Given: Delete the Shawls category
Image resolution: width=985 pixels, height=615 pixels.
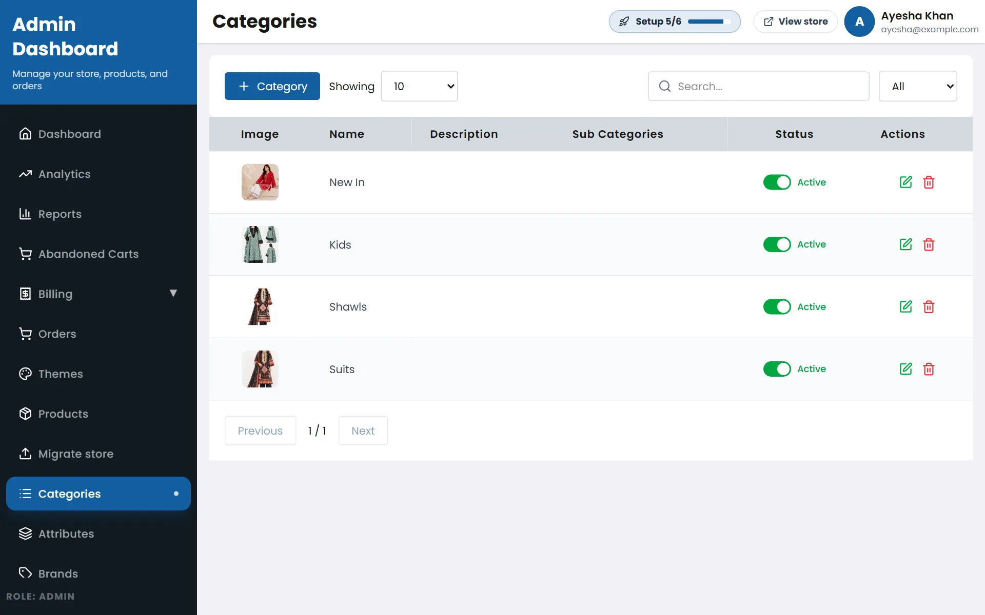Looking at the screenshot, I should pyautogui.click(x=929, y=306).
